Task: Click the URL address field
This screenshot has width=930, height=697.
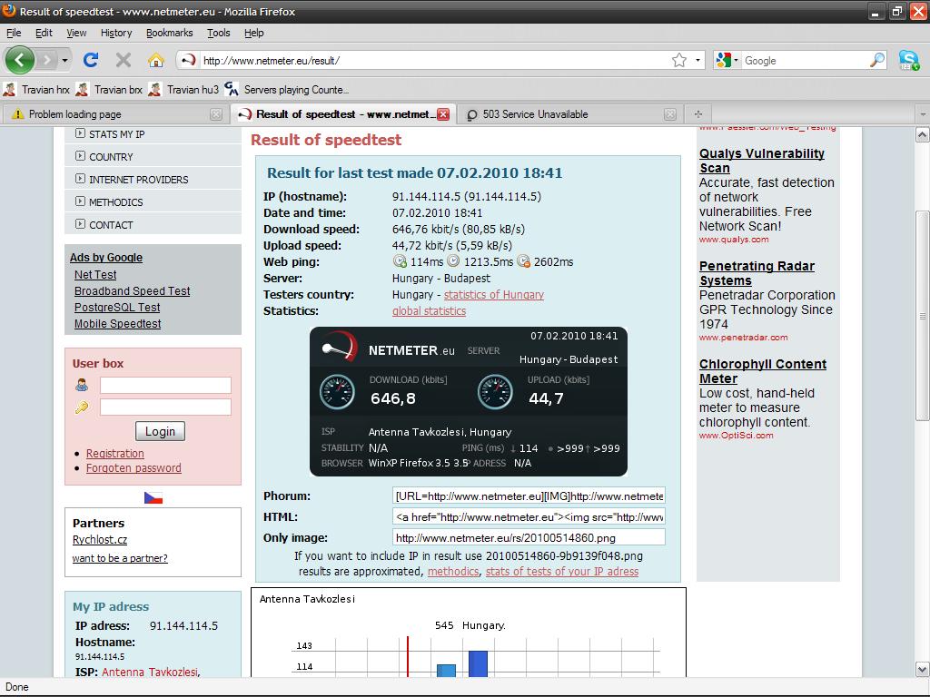Action: [x=435, y=61]
